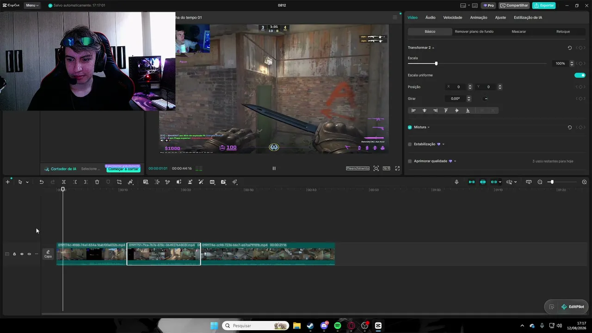Toggle timeline auto snapping
592x333 pixels.
483,182
